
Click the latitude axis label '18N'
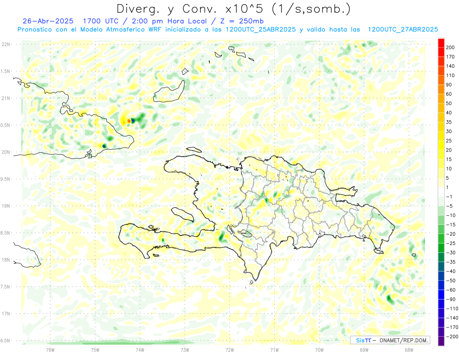(x=6, y=260)
